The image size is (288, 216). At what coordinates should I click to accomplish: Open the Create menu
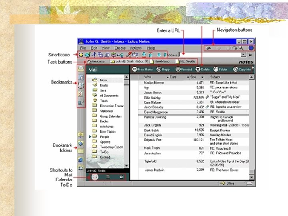tap(120, 48)
